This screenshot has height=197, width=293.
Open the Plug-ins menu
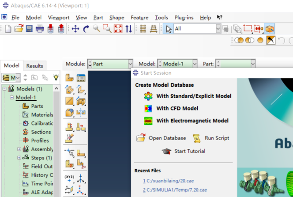[x=184, y=18]
